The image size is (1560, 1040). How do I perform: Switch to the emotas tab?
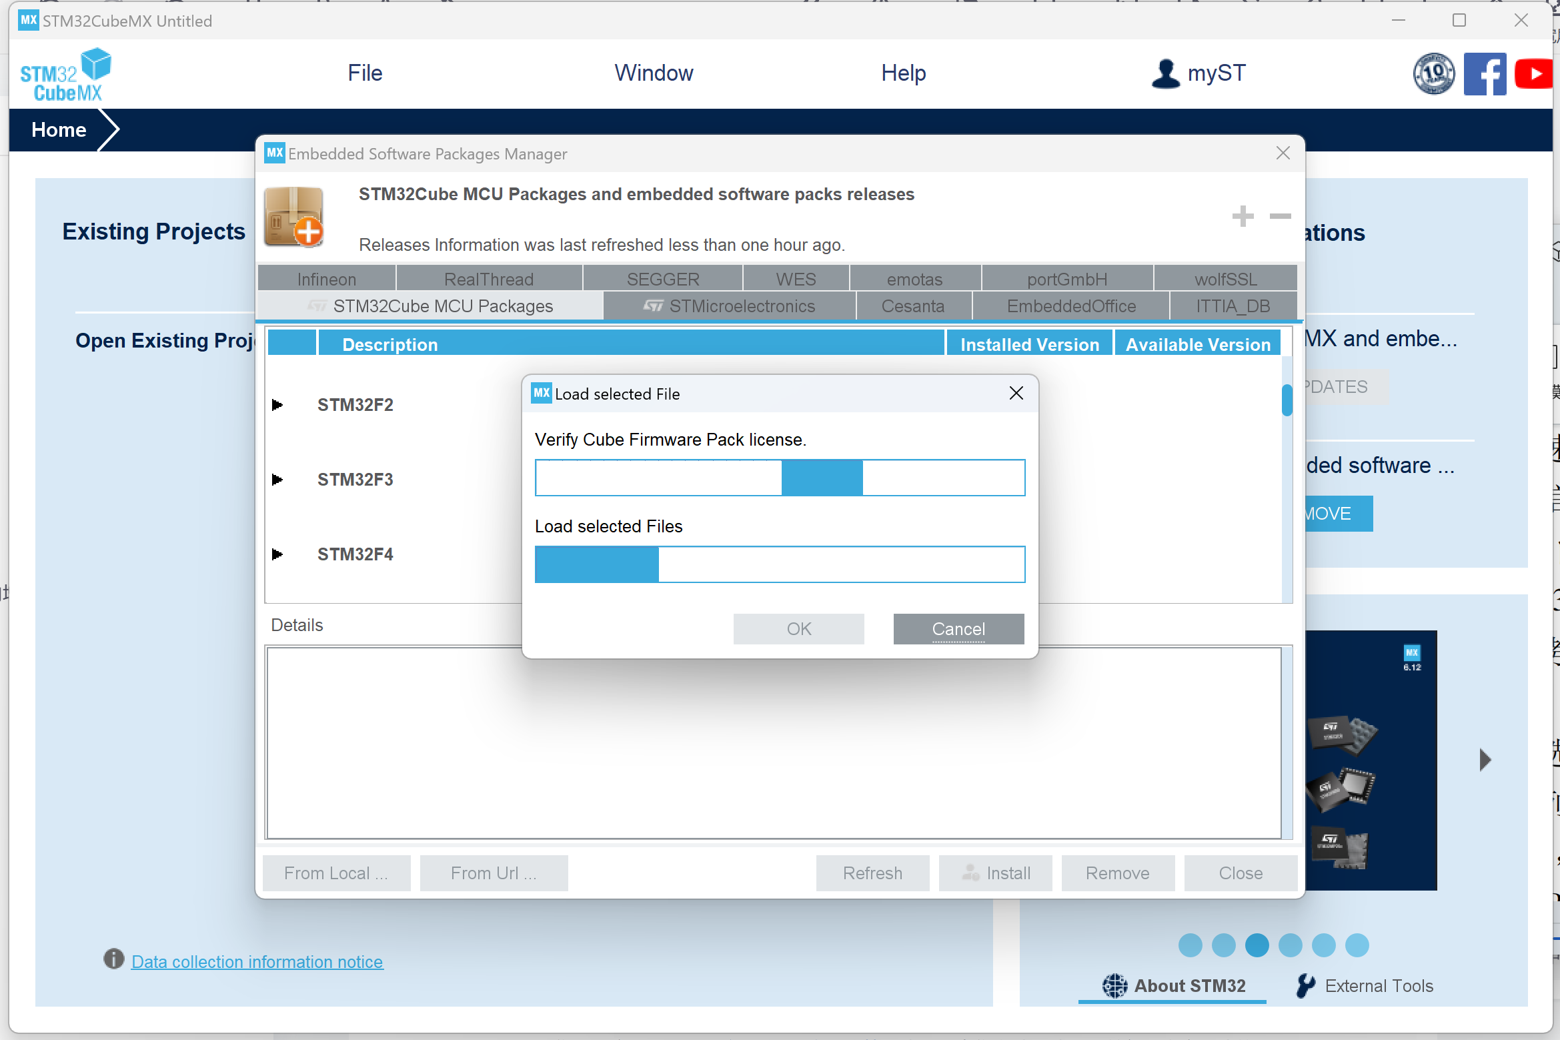(914, 279)
